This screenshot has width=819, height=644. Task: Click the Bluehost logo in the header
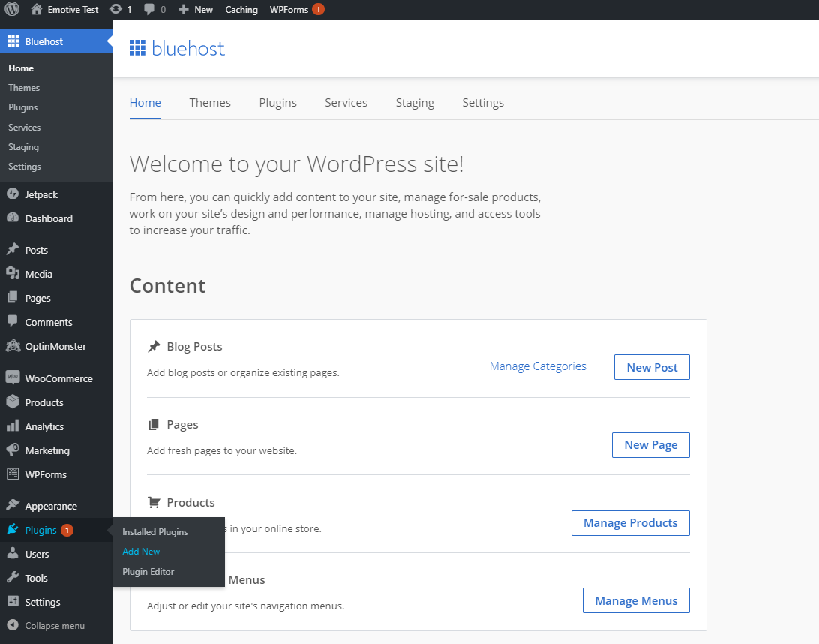pos(177,47)
